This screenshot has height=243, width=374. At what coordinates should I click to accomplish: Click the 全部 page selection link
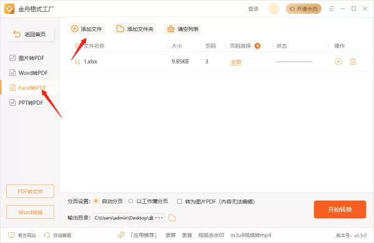pyautogui.click(x=236, y=62)
